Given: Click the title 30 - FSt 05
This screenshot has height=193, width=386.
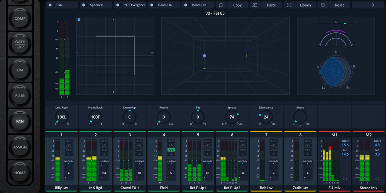Looking at the screenshot, I should [x=215, y=13].
